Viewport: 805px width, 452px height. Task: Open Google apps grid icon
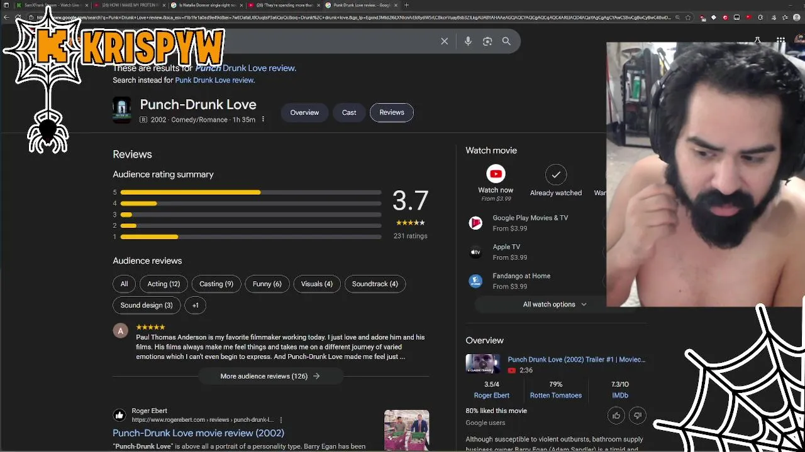[780, 41]
